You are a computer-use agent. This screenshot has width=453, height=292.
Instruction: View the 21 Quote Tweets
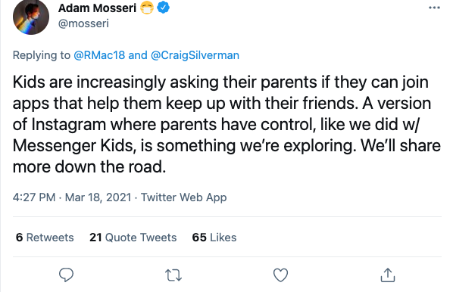[133, 238]
